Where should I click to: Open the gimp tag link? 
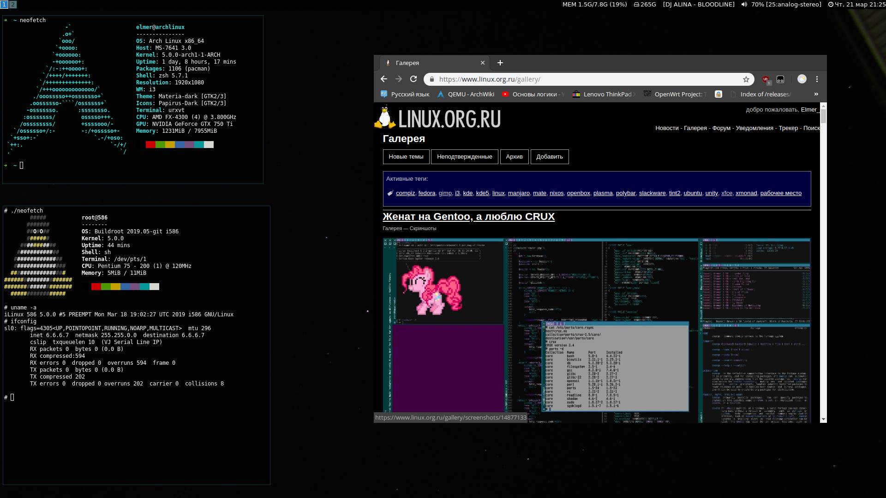pos(445,193)
